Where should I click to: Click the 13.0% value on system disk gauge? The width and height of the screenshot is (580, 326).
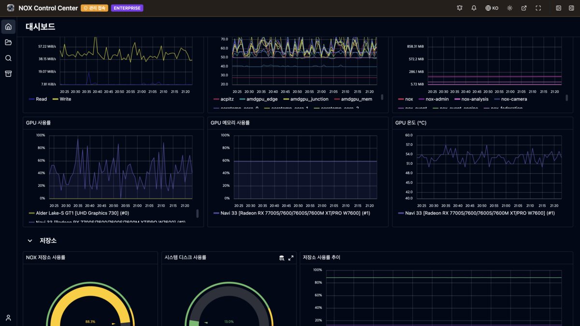pyautogui.click(x=229, y=321)
